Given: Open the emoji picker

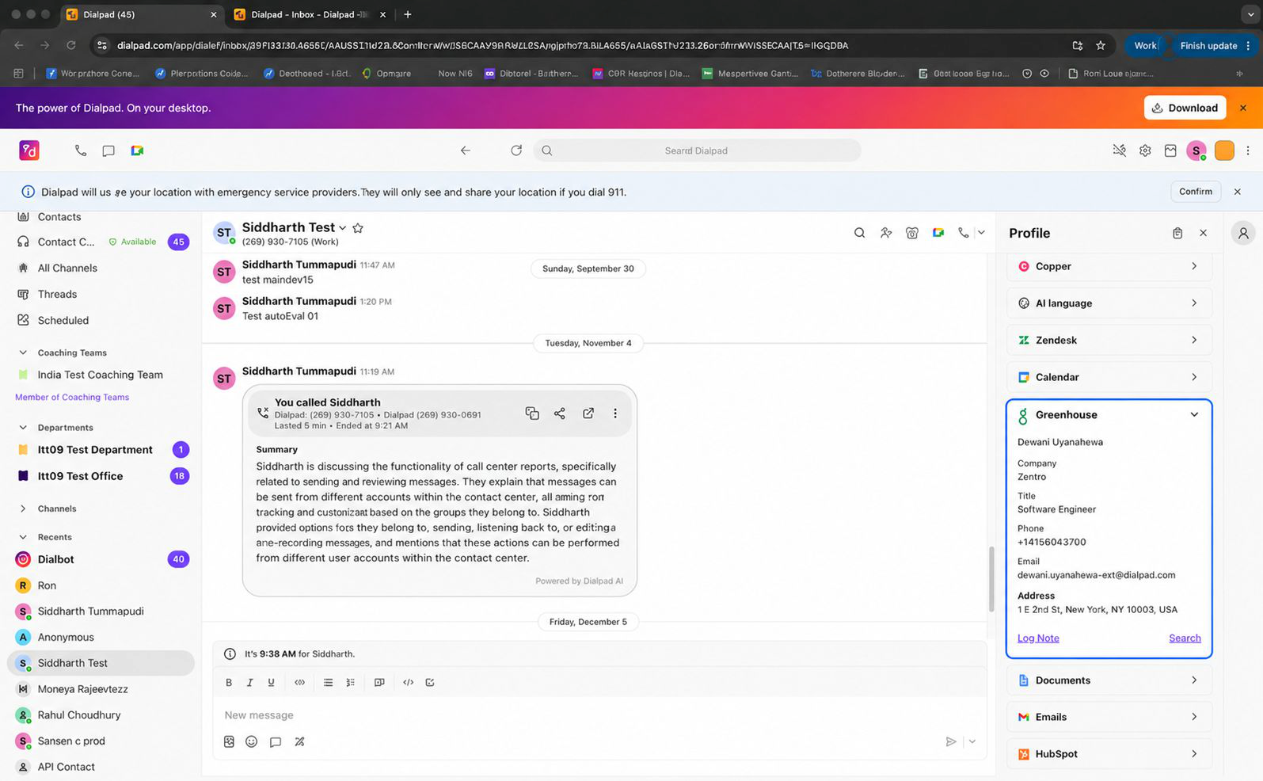Looking at the screenshot, I should point(251,741).
